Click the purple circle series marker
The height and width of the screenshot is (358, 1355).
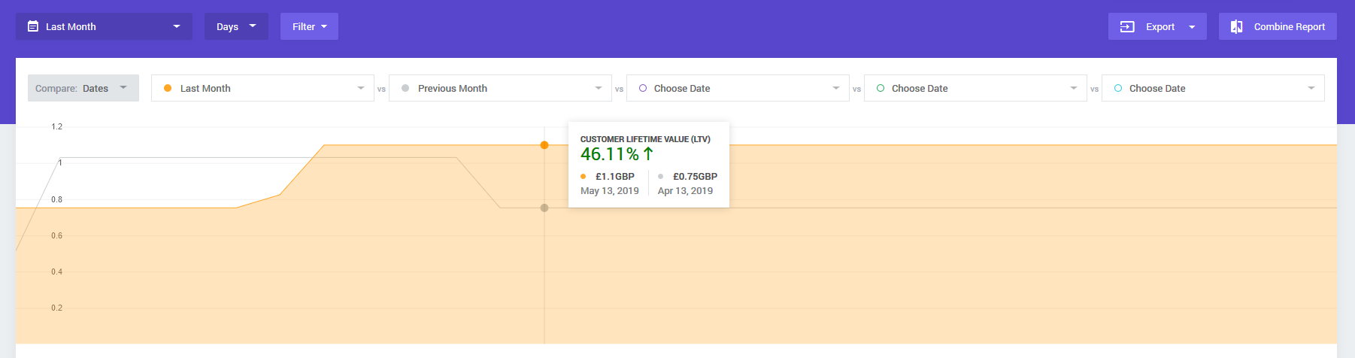[643, 88]
